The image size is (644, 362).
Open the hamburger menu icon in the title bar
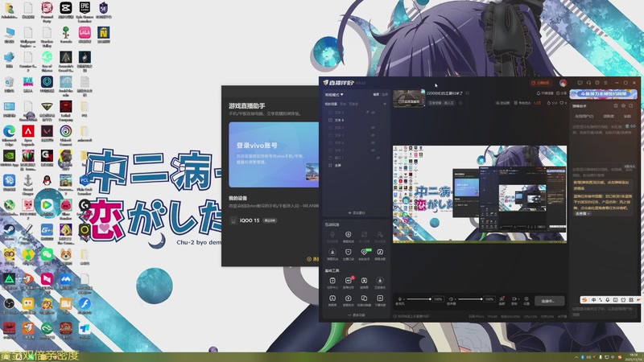pos(606,83)
